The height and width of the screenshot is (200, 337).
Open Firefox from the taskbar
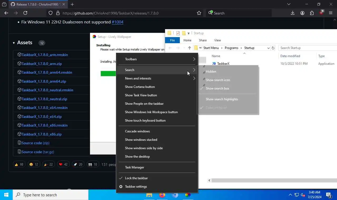tap(162, 195)
